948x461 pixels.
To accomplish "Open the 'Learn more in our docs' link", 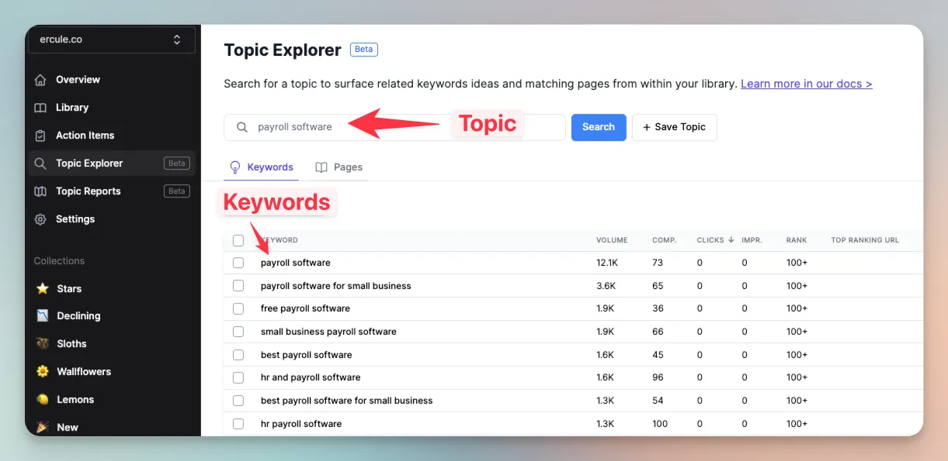I will (x=806, y=84).
